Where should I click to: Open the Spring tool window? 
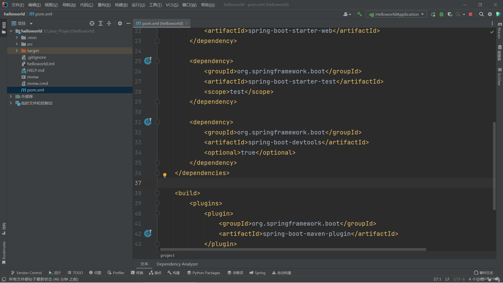click(x=257, y=273)
